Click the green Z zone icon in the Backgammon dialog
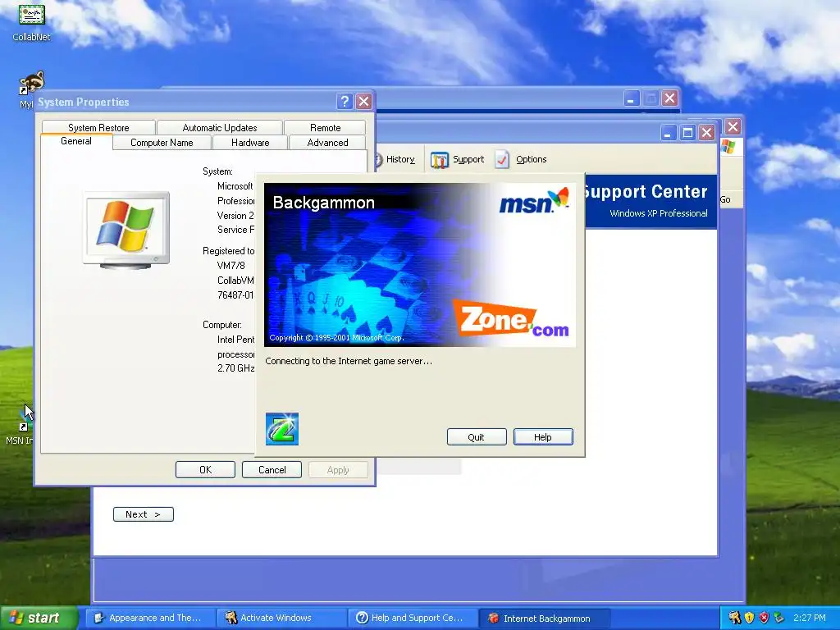840x630 pixels. pos(282,428)
